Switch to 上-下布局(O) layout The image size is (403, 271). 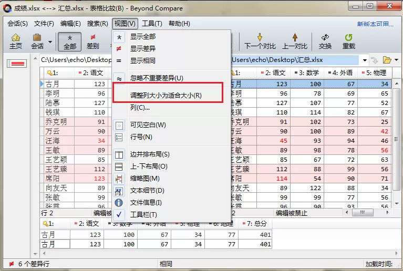[x=171, y=166]
